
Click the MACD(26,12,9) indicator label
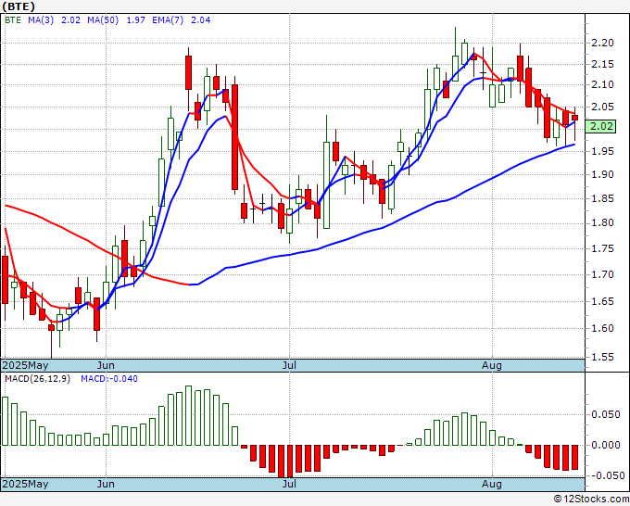37,379
